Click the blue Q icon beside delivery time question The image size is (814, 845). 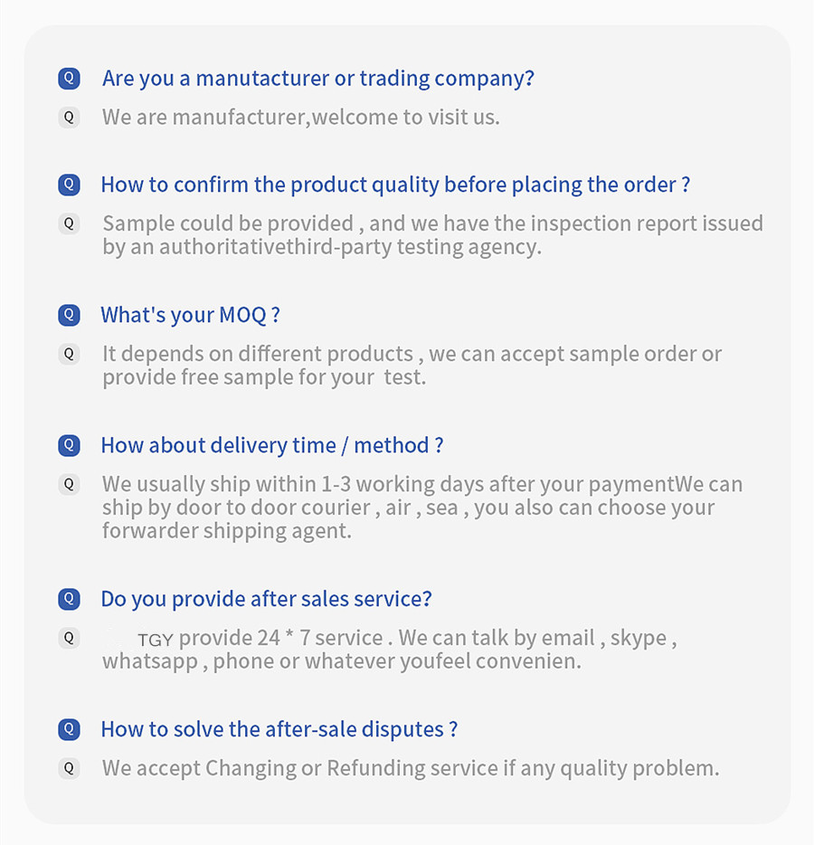69,446
